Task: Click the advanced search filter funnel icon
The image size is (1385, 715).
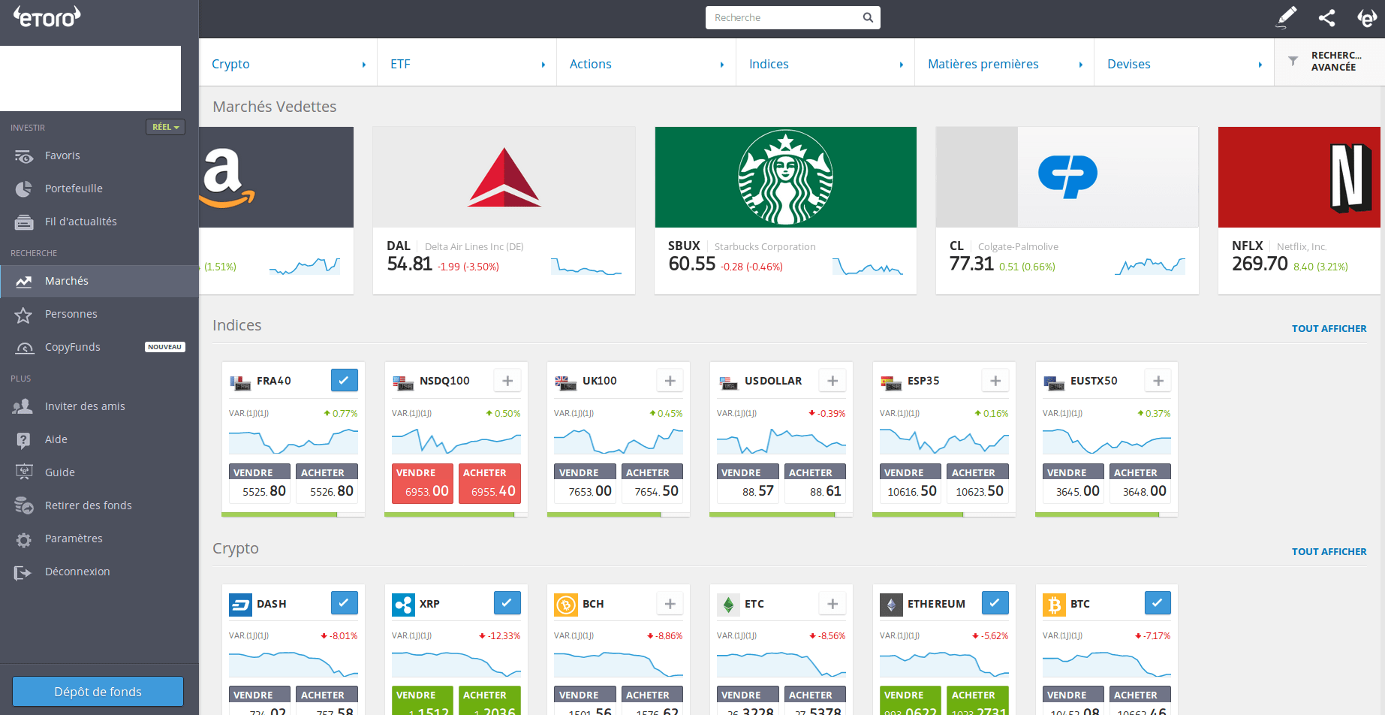Action: [1293, 62]
